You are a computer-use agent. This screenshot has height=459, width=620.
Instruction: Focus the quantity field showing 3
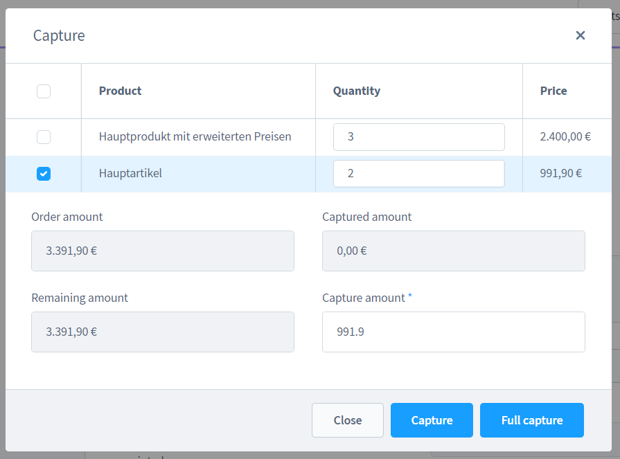coord(418,137)
